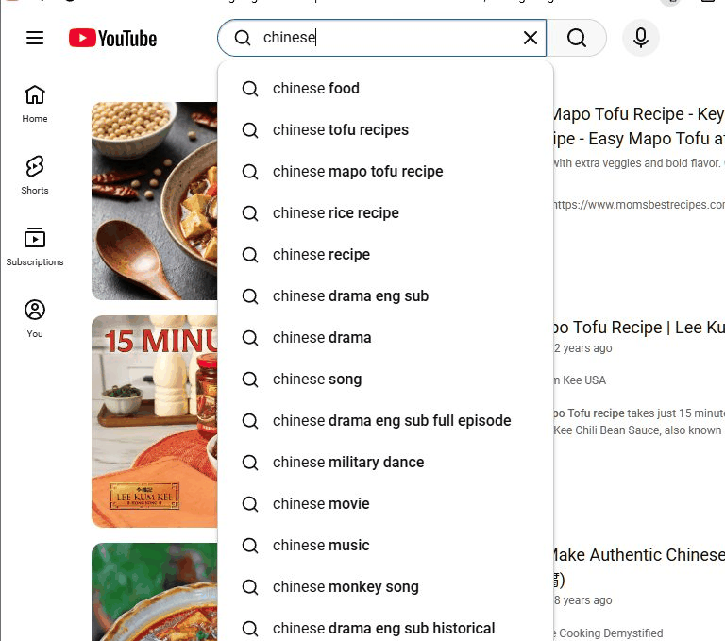Select suggestion chinese rice recipe
The height and width of the screenshot is (641, 725).
(x=385, y=213)
